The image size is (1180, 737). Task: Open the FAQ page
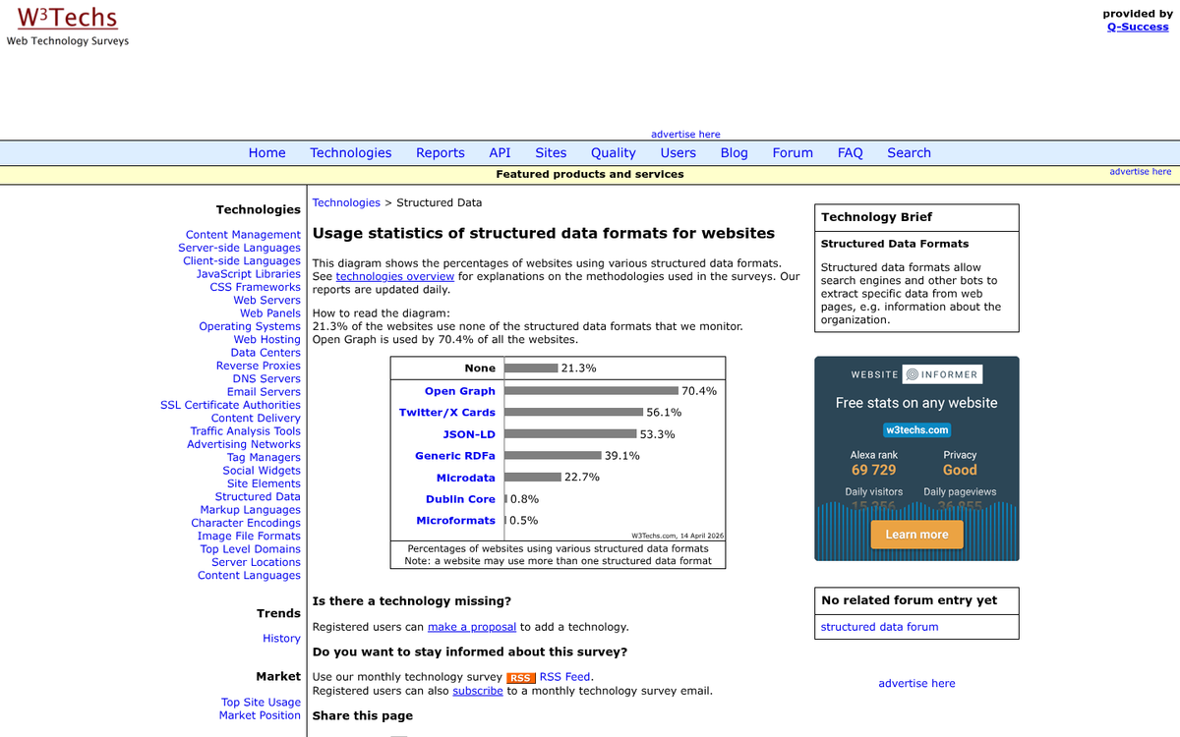pyautogui.click(x=850, y=152)
